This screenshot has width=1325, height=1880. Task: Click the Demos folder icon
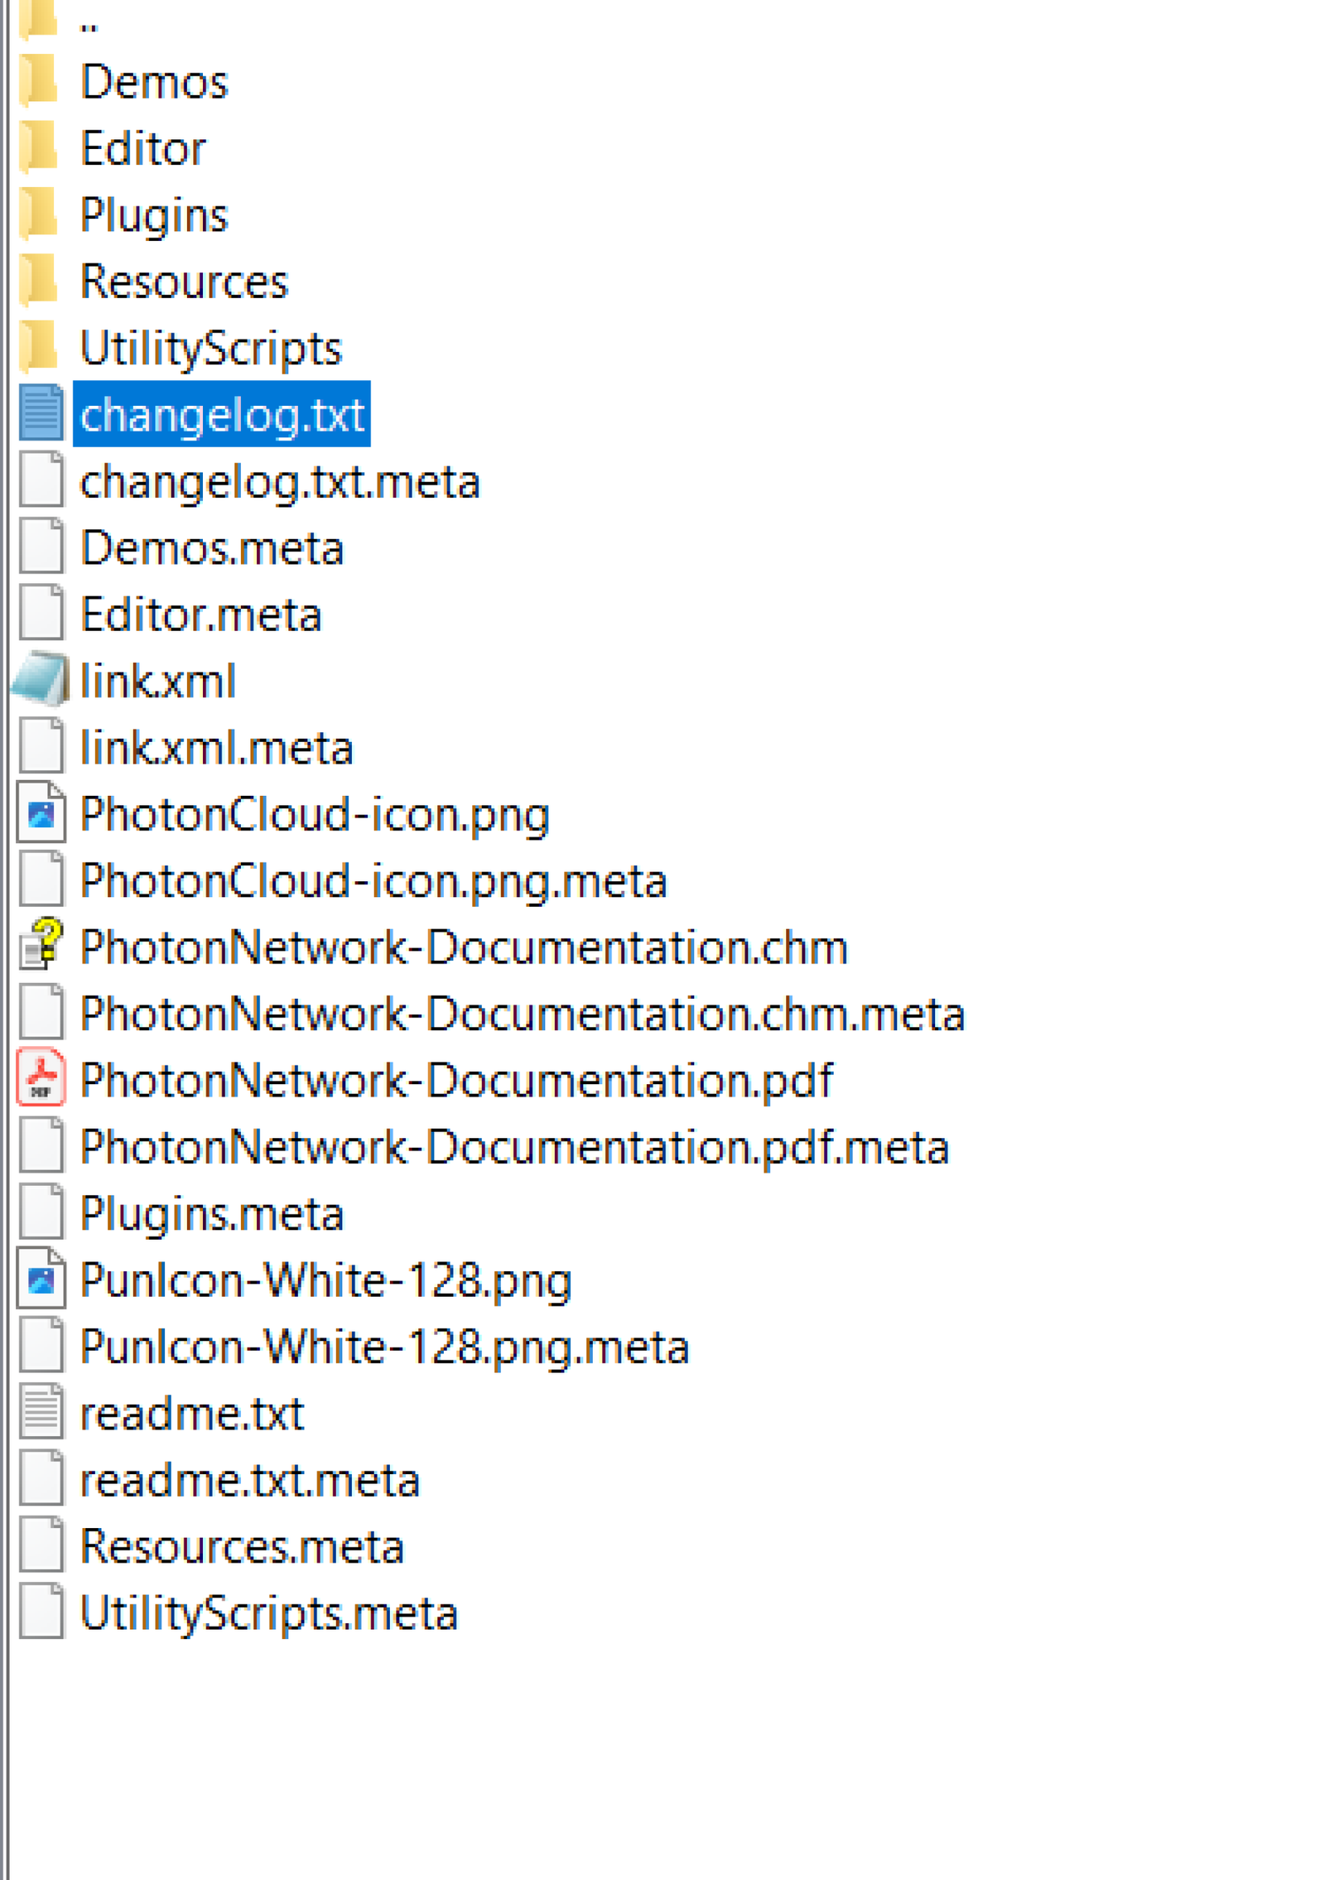[39, 81]
